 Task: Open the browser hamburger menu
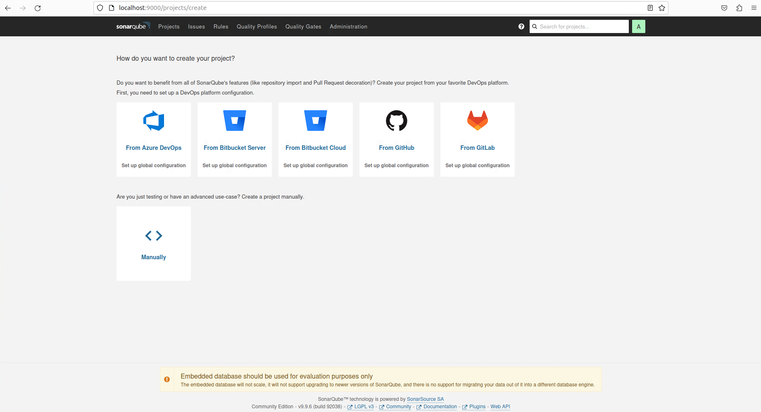tap(754, 8)
